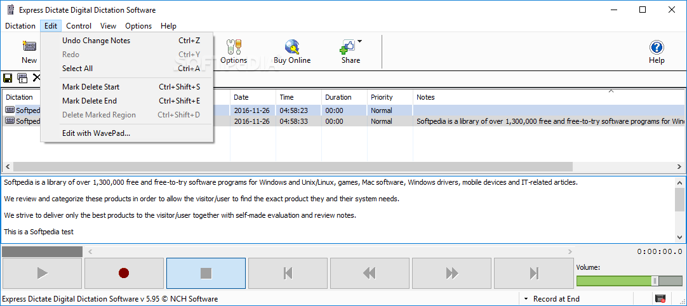
Task: Expand the Share dropdown arrow
Action: click(x=360, y=42)
